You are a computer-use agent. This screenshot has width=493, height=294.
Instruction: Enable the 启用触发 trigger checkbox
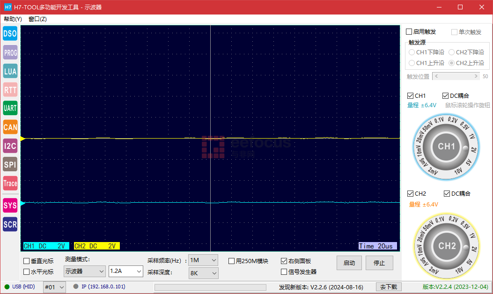click(x=409, y=32)
